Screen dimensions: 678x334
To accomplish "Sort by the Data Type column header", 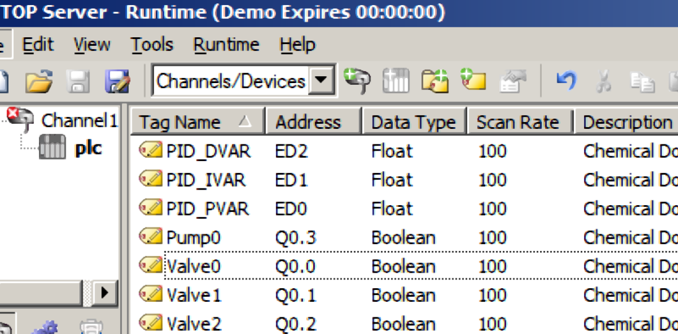I will [414, 122].
